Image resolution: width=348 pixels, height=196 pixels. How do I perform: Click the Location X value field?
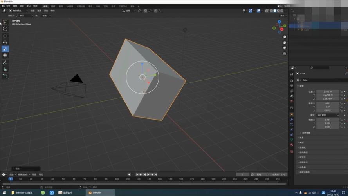tap(328, 92)
